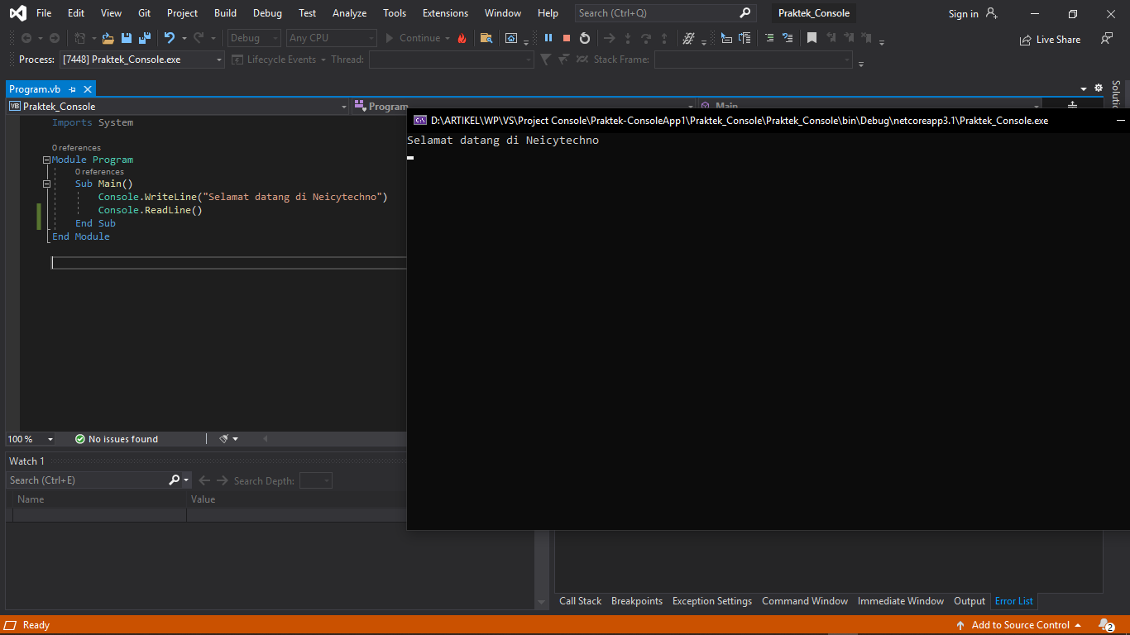Click the Break All pause icon
The image size is (1130, 635).
(x=548, y=38)
